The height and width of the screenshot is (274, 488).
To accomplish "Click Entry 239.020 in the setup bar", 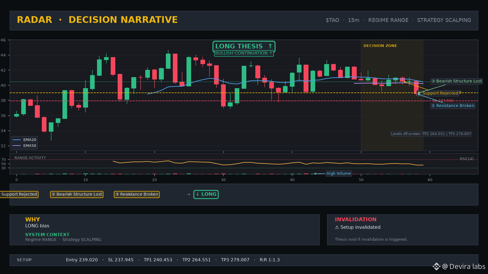I will (82, 260).
